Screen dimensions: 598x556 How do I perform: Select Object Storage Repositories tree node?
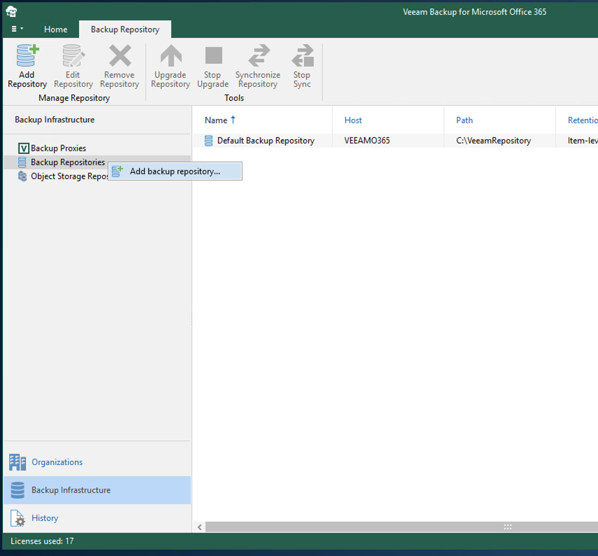[69, 176]
